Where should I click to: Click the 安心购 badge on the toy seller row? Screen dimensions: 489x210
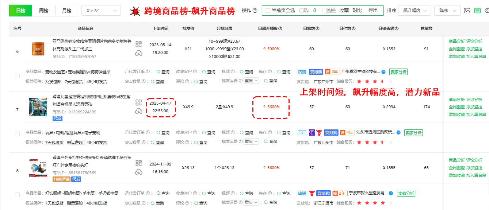click(331, 132)
